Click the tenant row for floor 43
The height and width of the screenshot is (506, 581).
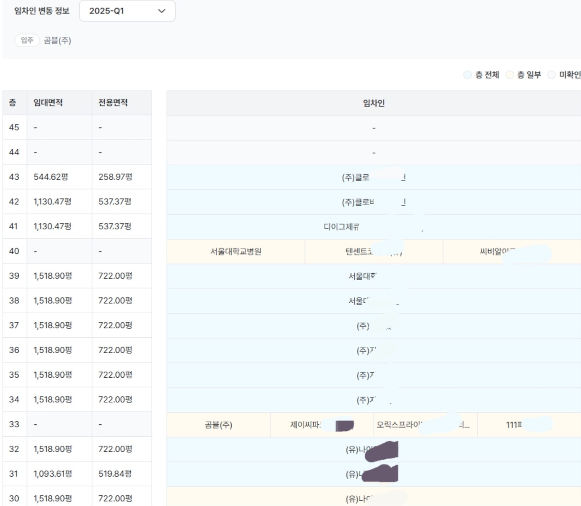[374, 177]
